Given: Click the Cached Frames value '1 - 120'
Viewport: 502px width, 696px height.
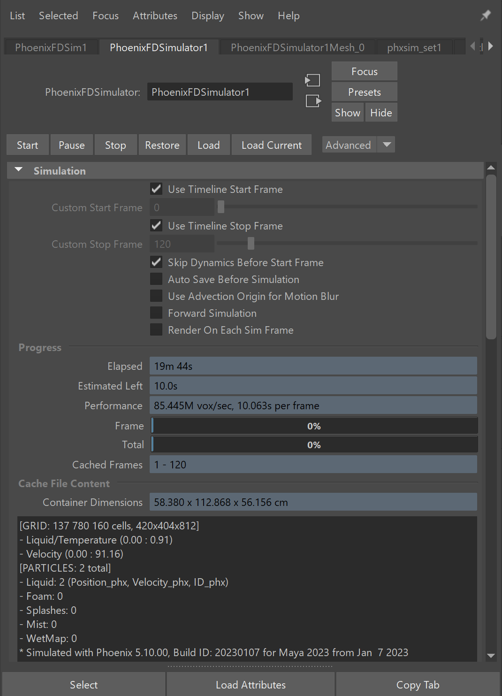Looking at the screenshot, I should coord(313,465).
